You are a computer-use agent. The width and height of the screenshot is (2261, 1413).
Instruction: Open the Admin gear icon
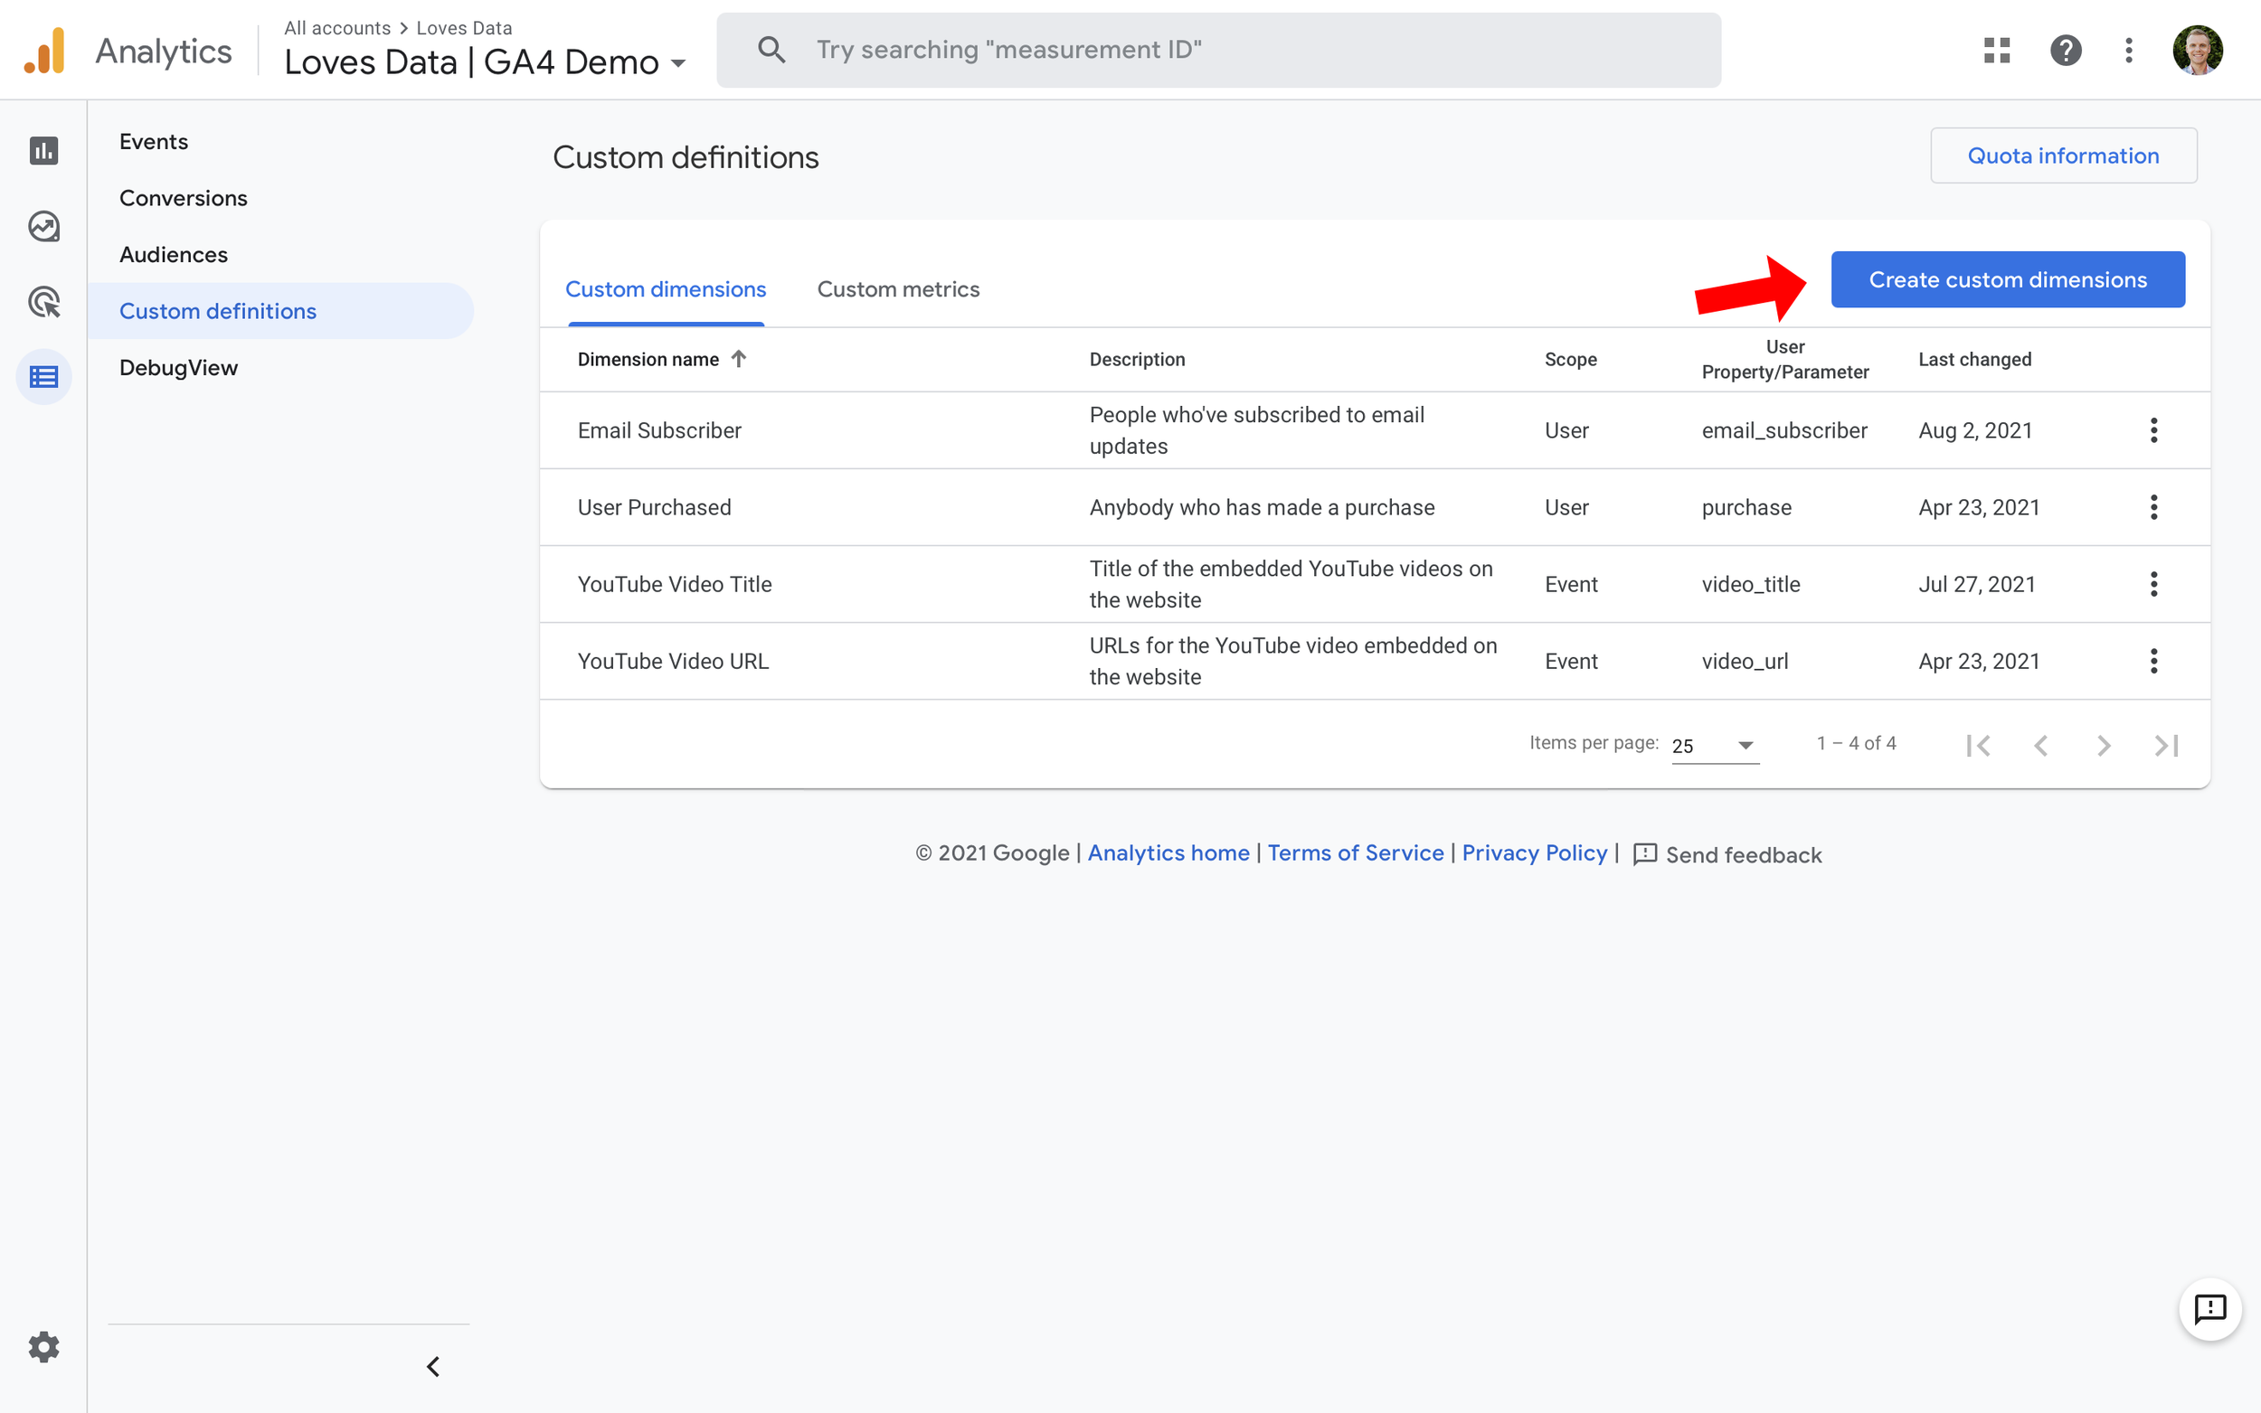coord(44,1347)
